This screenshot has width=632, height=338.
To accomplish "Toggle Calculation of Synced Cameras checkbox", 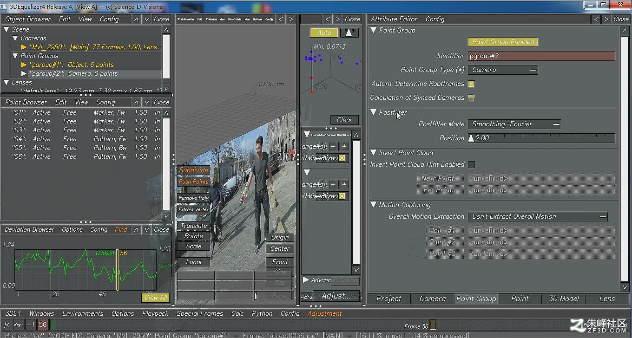I will click(x=472, y=98).
